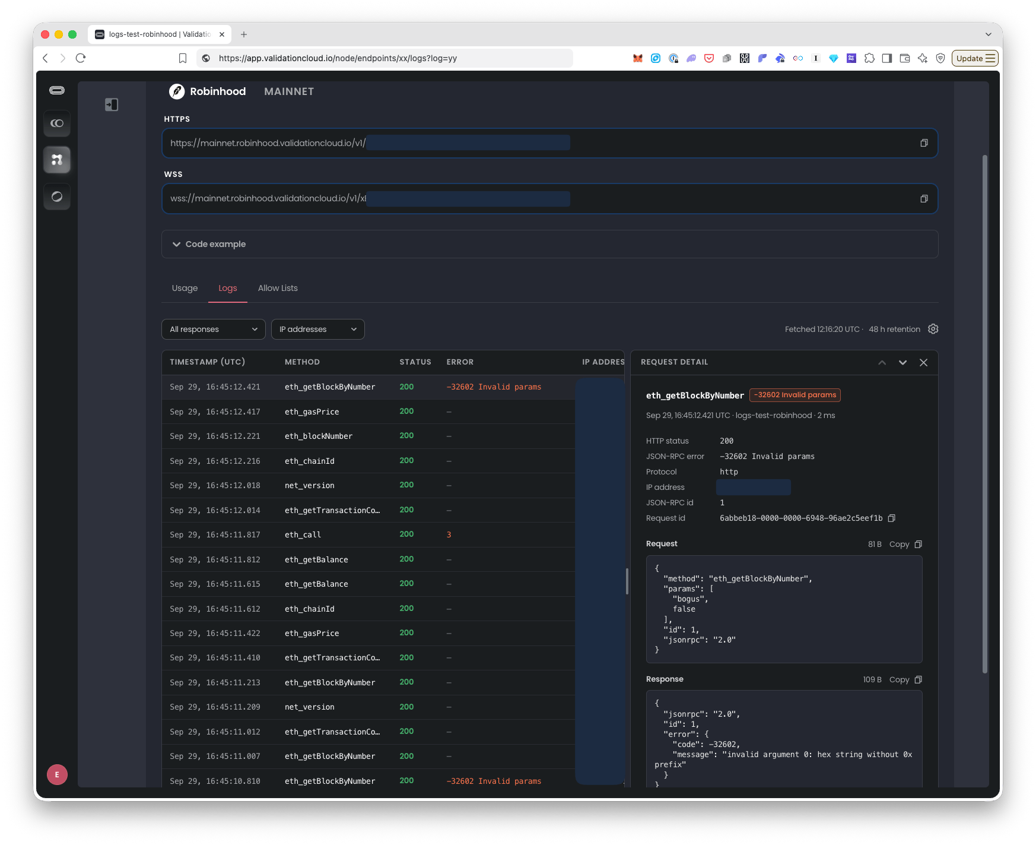The height and width of the screenshot is (845, 1036).
Task: Open browser tab list chevron
Action: 989,34
